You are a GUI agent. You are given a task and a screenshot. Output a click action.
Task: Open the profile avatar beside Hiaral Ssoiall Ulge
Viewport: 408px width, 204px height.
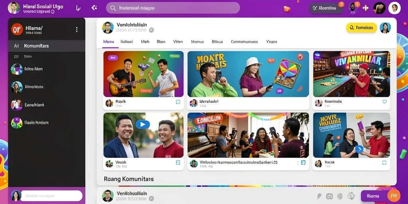click(x=14, y=8)
